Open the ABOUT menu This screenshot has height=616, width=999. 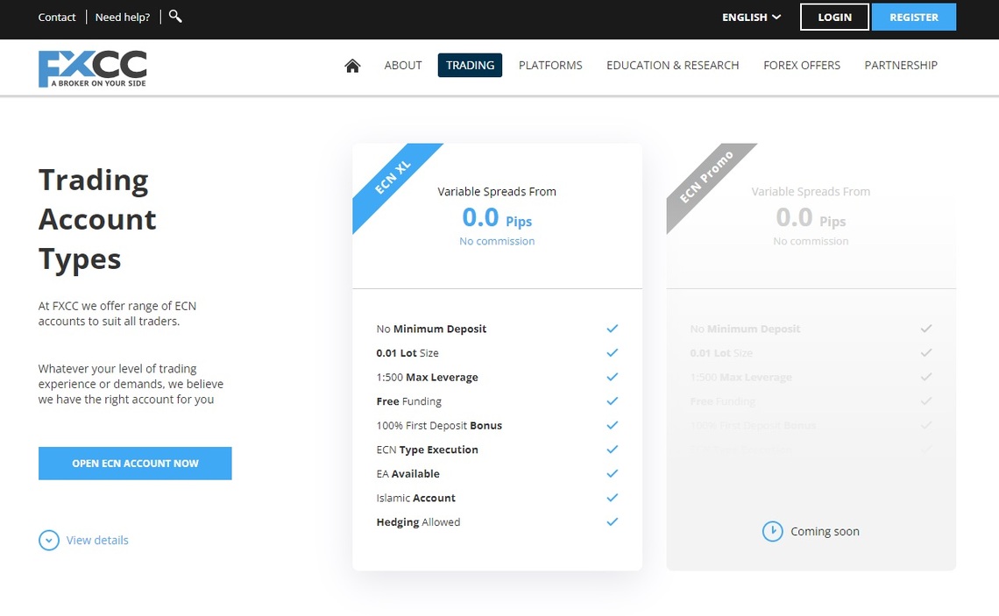coord(402,65)
